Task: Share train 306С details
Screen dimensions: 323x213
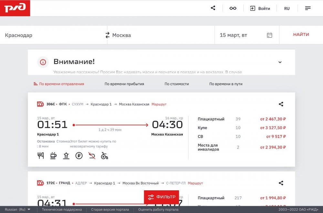Action: [281, 104]
